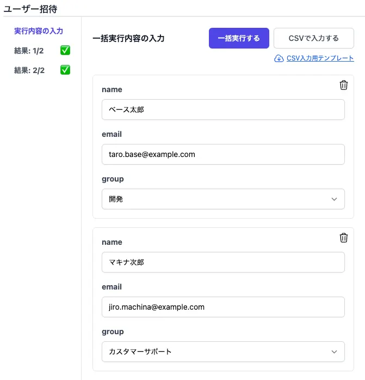The image size is (365, 380).
Task: Click the cloud download icon beside CSV入力用テンプレート
Action: (x=279, y=58)
